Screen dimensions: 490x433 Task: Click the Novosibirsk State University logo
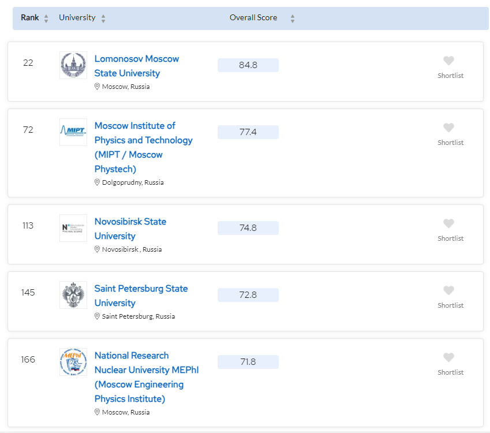73,228
